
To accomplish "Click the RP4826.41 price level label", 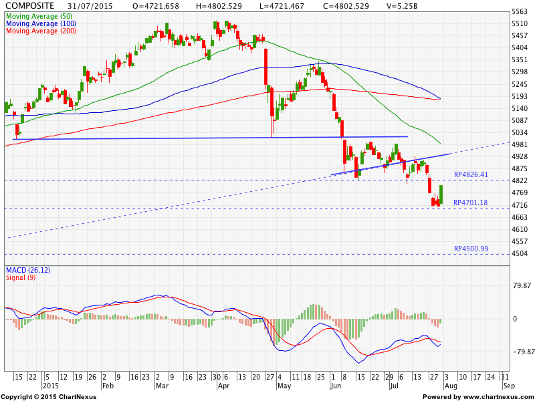I will pyautogui.click(x=471, y=174).
